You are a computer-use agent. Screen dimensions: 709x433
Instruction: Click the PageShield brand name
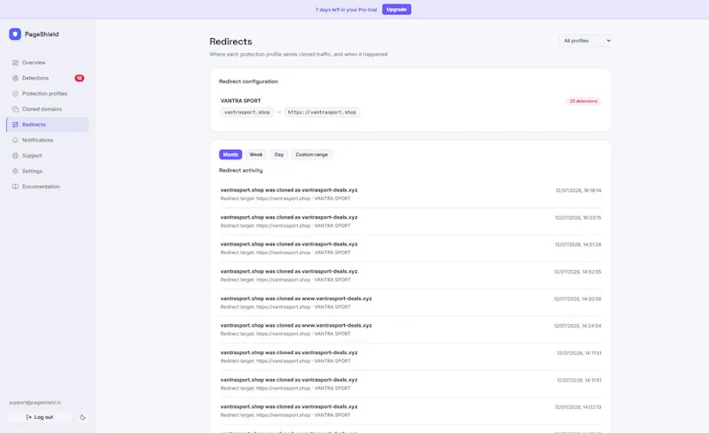pyautogui.click(x=42, y=35)
